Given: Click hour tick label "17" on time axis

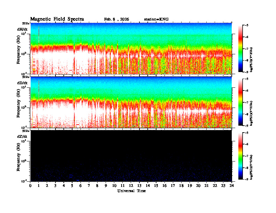Looking at the screenshot, I should (x=173, y=186).
